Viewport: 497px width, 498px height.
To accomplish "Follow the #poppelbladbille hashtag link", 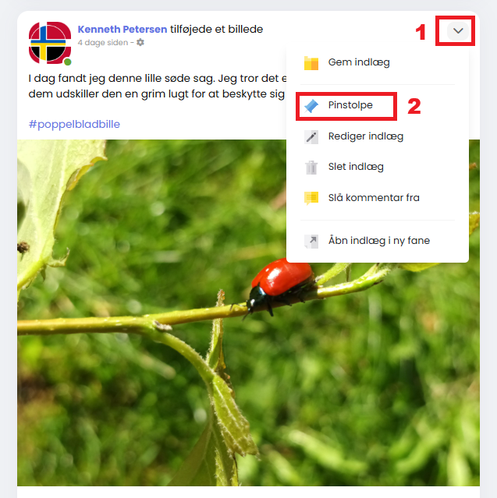I will [x=74, y=124].
